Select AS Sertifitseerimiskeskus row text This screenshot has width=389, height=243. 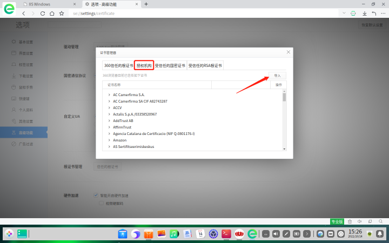tap(133, 146)
